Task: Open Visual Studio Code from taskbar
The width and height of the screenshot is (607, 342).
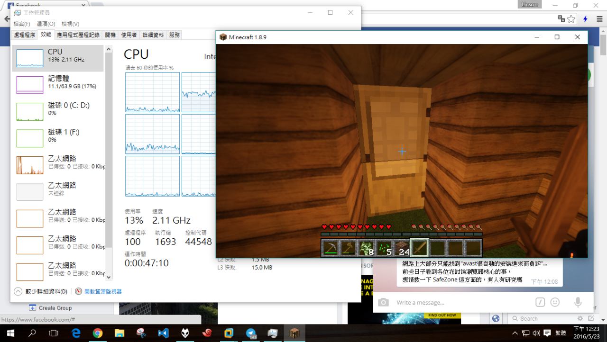Action: 163,333
